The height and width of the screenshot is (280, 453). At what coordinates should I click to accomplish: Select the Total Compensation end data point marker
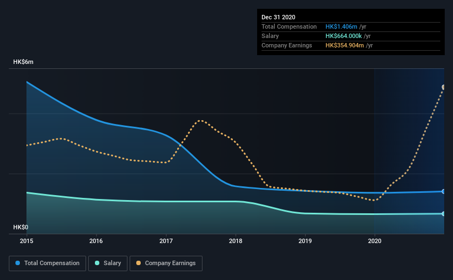(x=444, y=191)
